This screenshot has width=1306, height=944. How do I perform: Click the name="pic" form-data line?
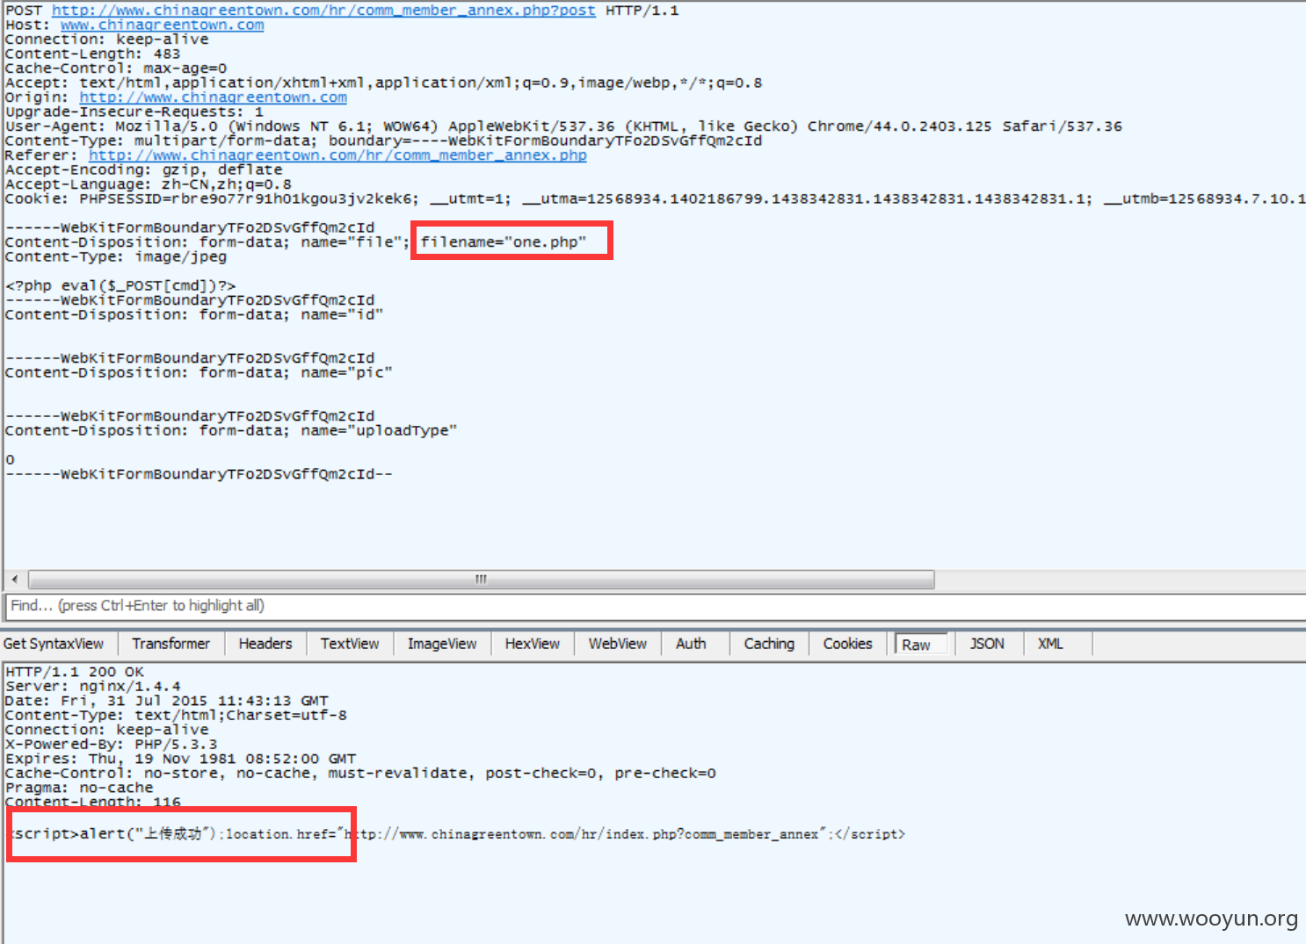point(199,373)
